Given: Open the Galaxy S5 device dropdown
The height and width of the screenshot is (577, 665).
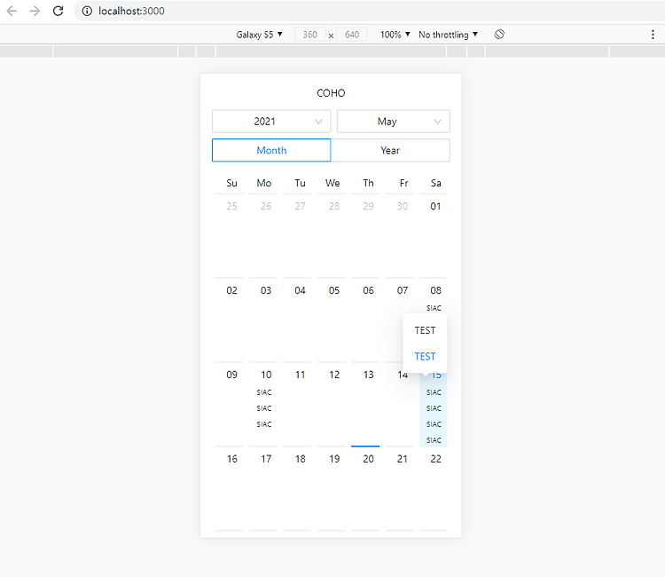Looking at the screenshot, I should pos(259,35).
